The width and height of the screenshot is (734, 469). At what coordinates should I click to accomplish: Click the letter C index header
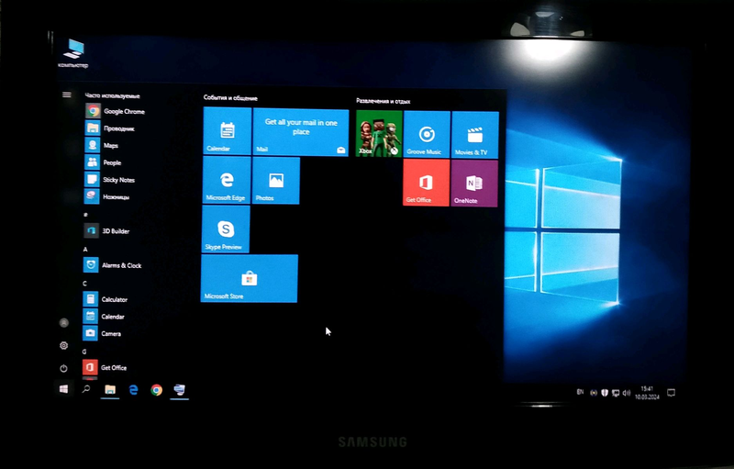tap(84, 284)
